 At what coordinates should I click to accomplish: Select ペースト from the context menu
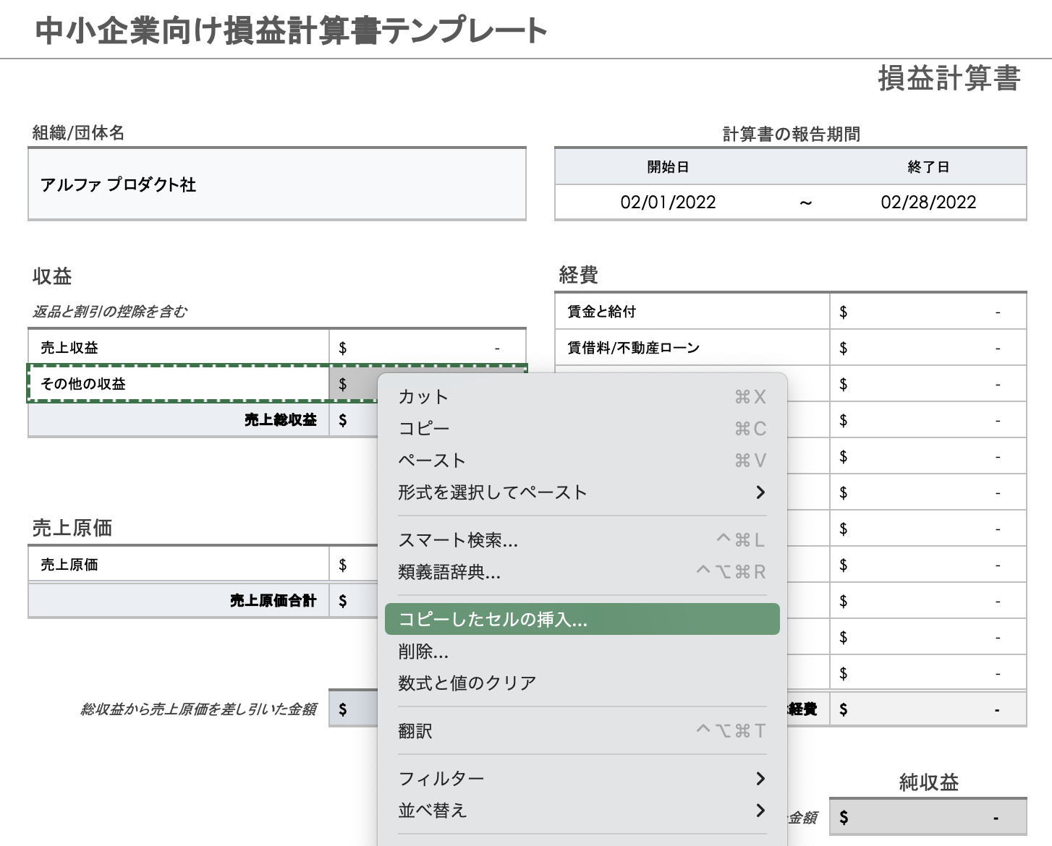click(431, 460)
